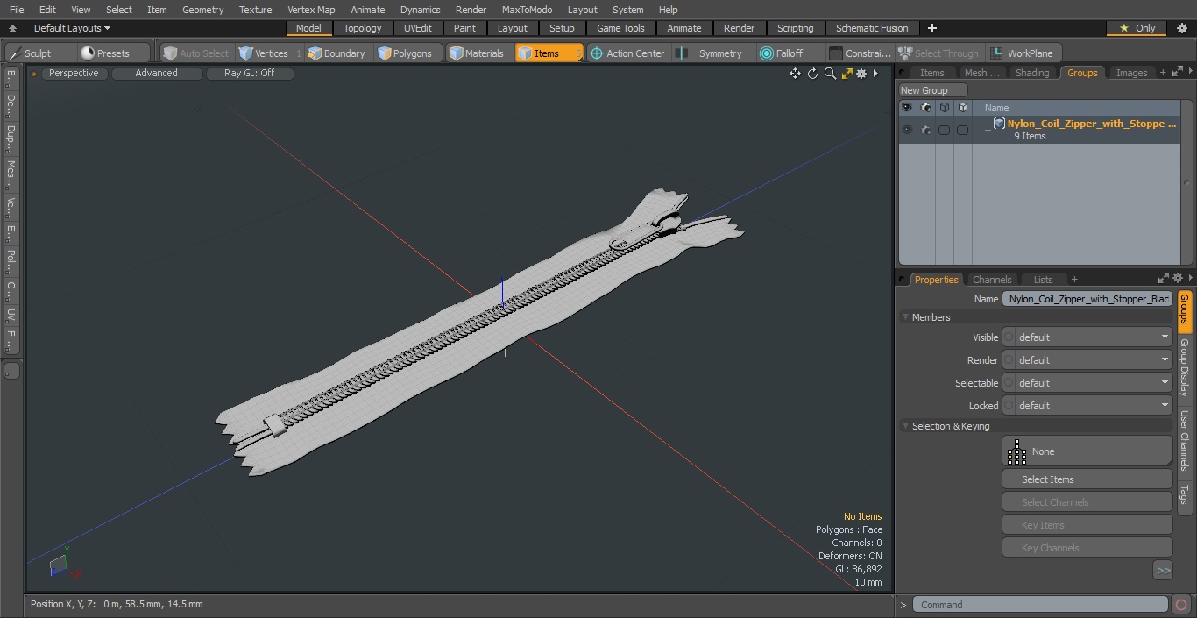
Task: Open the Geometry menu
Action: [202, 10]
